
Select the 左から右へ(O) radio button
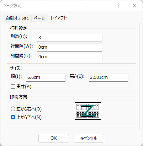[x=13, y=109]
